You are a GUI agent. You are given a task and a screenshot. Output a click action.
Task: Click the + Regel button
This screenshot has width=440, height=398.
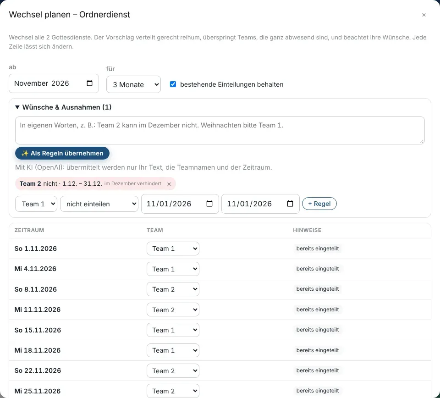pos(319,204)
